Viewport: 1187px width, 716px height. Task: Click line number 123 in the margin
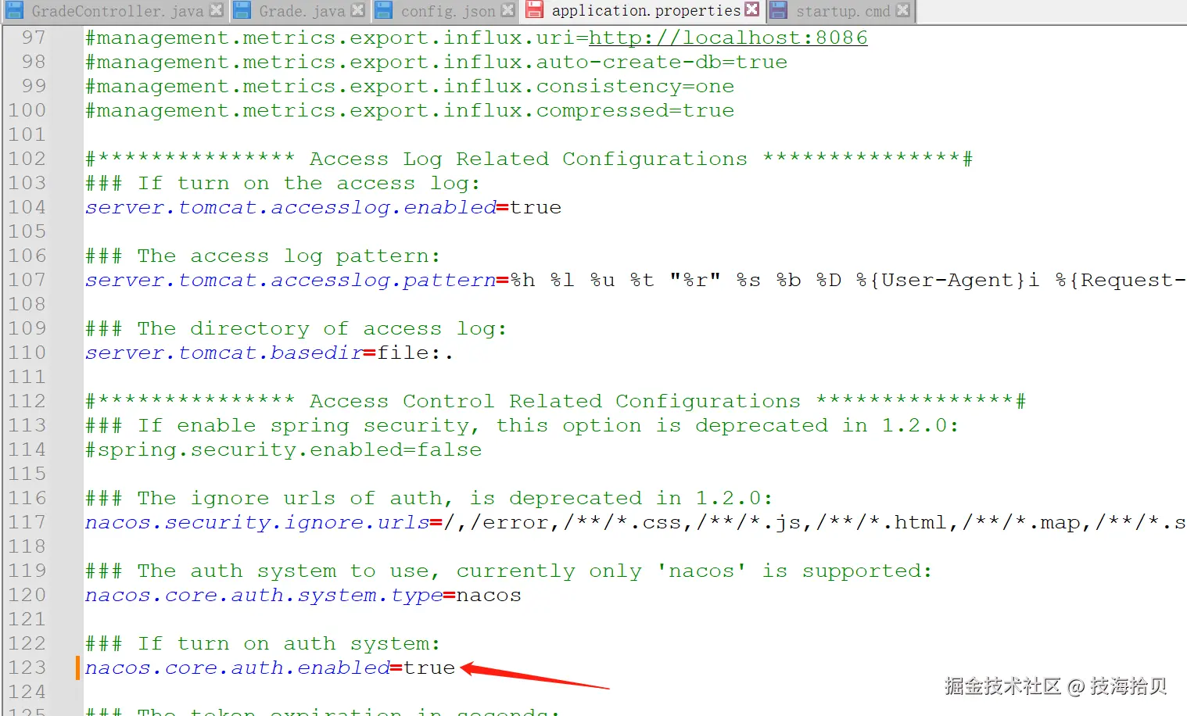tap(27, 668)
